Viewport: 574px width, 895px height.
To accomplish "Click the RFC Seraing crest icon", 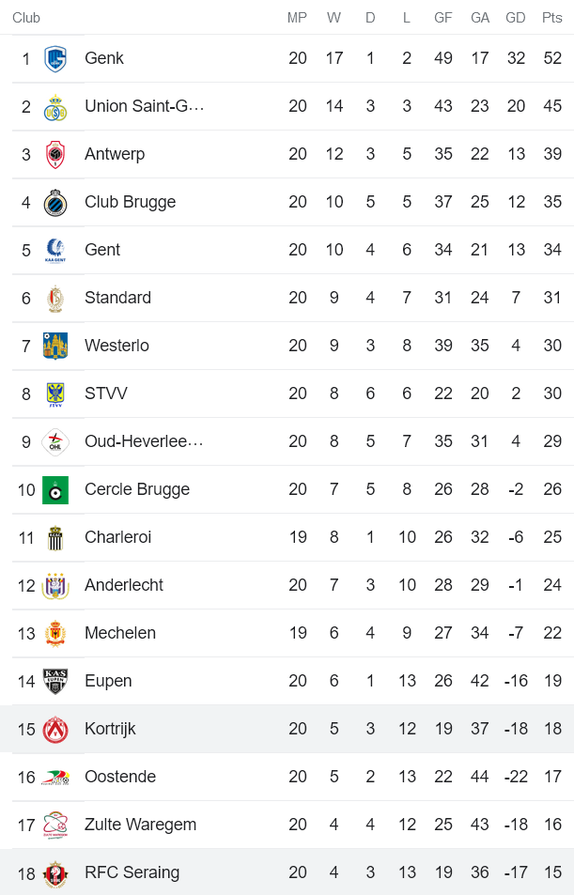I will 55,873.
